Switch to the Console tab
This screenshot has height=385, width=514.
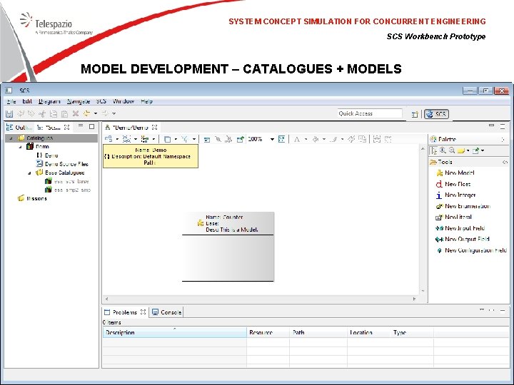167,312
